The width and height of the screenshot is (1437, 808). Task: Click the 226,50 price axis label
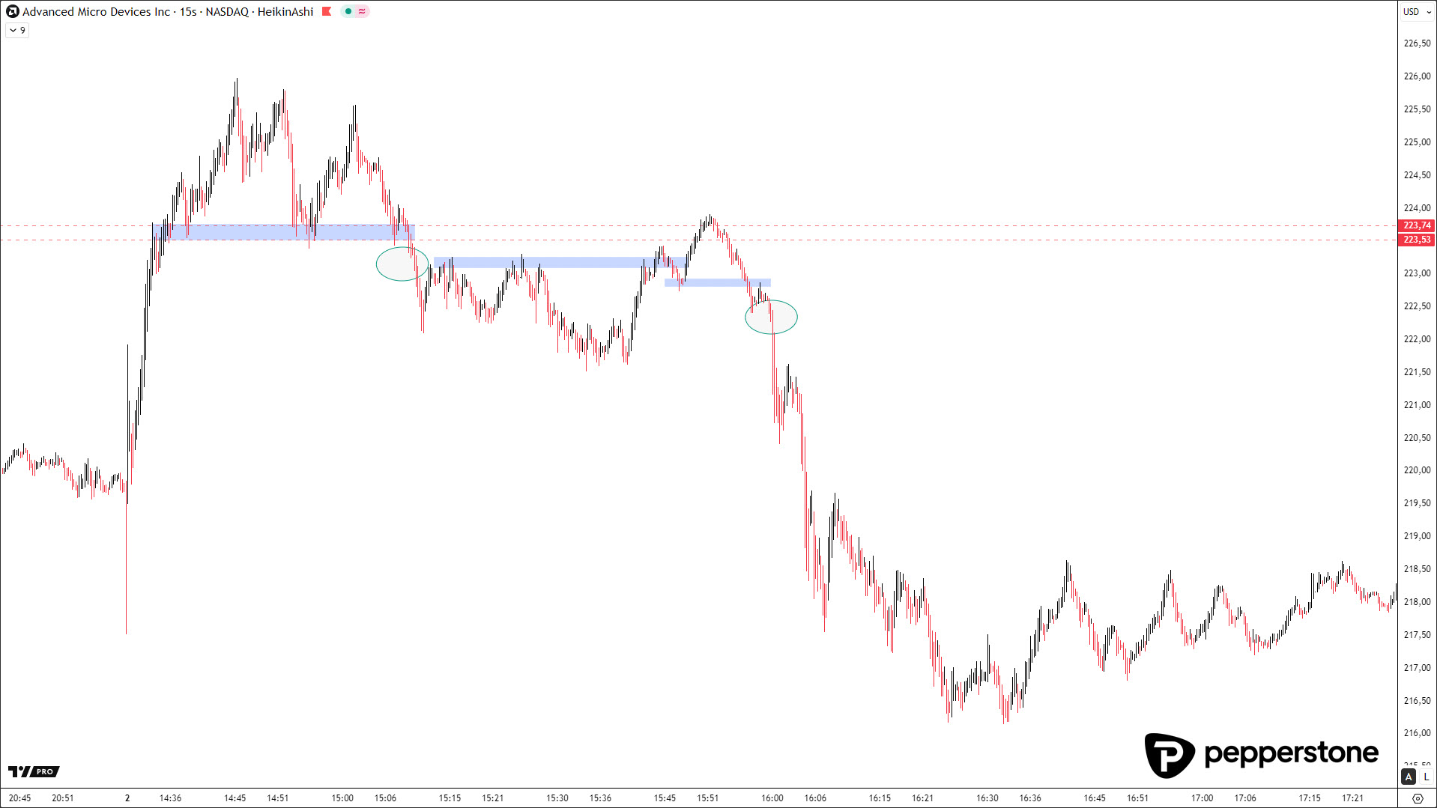(1417, 43)
